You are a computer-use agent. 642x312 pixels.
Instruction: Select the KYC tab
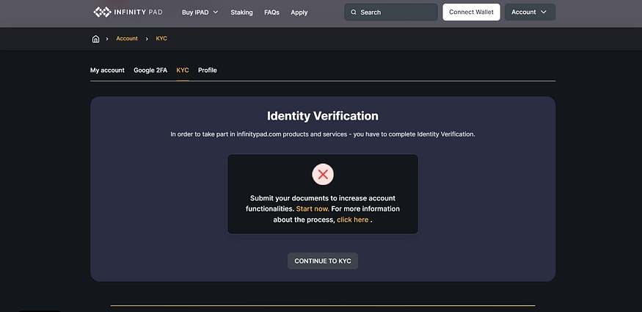pyautogui.click(x=183, y=70)
